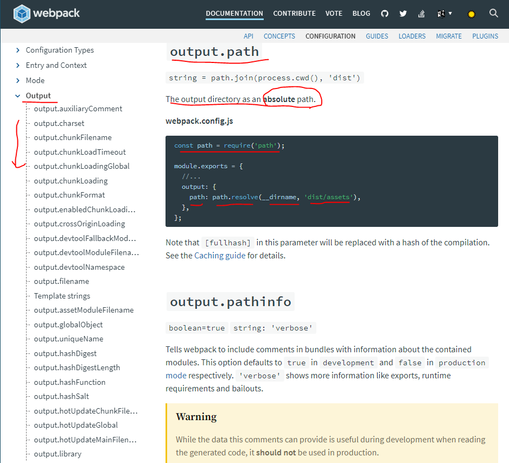Switch to the MIGRATE tab

point(449,36)
